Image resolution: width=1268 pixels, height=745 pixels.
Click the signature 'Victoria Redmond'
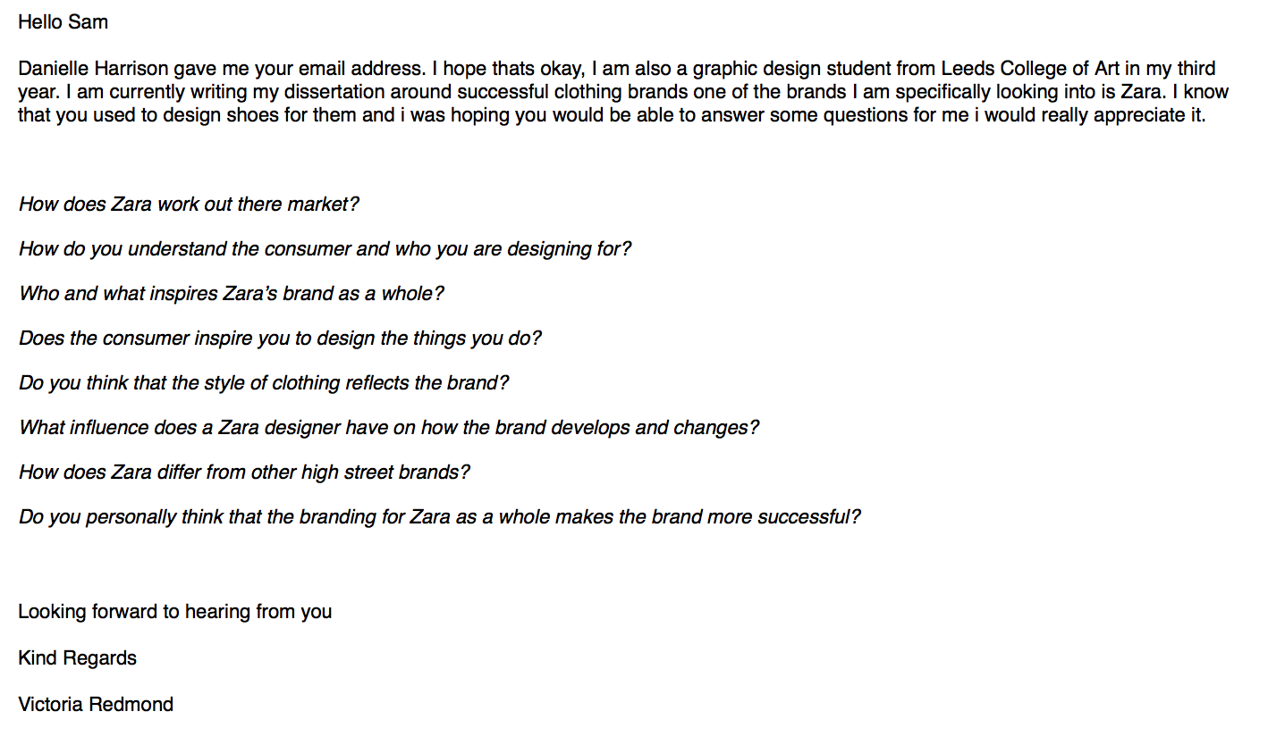click(x=96, y=705)
